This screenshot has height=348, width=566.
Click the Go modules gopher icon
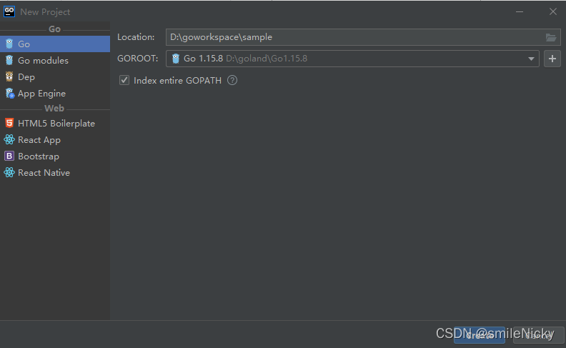pos(9,60)
